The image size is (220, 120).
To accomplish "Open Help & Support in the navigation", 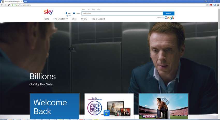I will 98,19.
